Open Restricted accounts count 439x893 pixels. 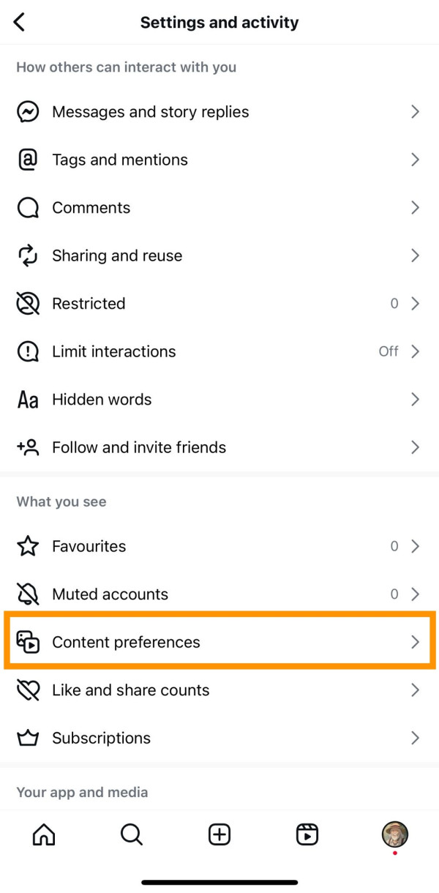point(394,304)
